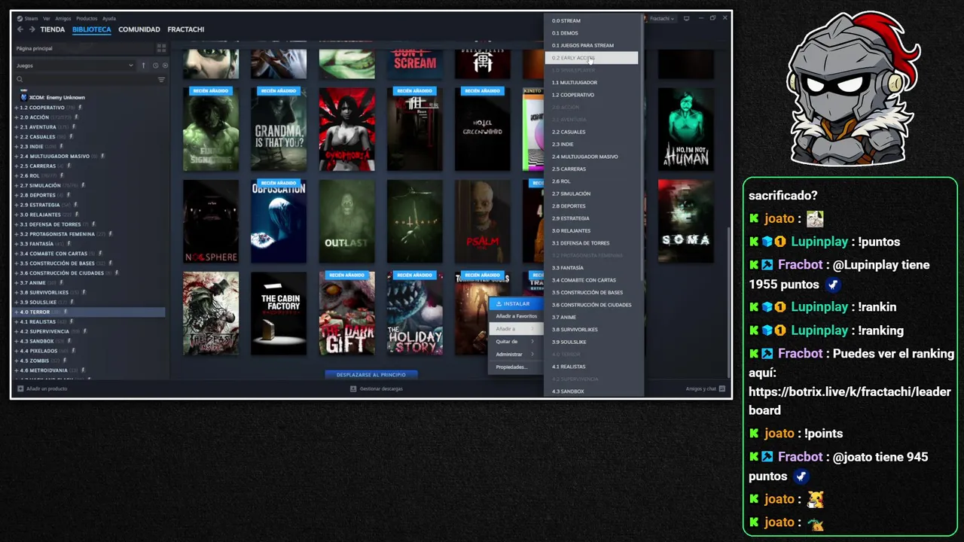The height and width of the screenshot is (542, 964).
Task: Expand the 4.1 REALISTAS collection
Action: point(17,321)
